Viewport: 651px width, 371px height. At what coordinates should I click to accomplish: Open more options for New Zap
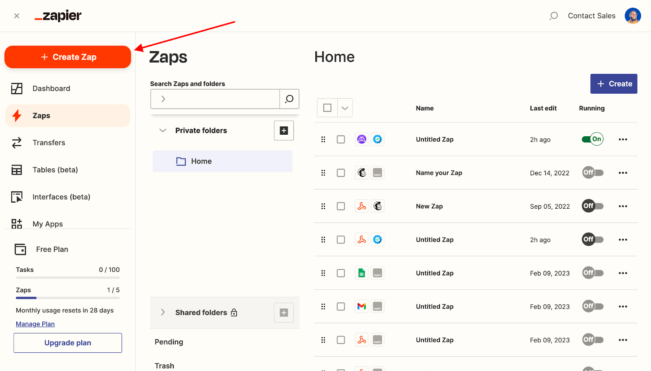pyautogui.click(x=623, y=206)
